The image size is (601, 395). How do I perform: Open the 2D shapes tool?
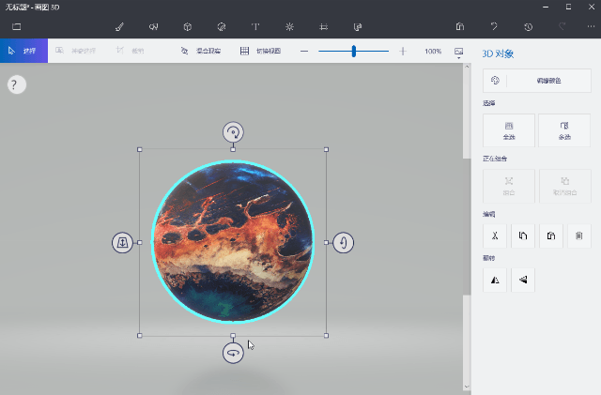coord(153,26)
